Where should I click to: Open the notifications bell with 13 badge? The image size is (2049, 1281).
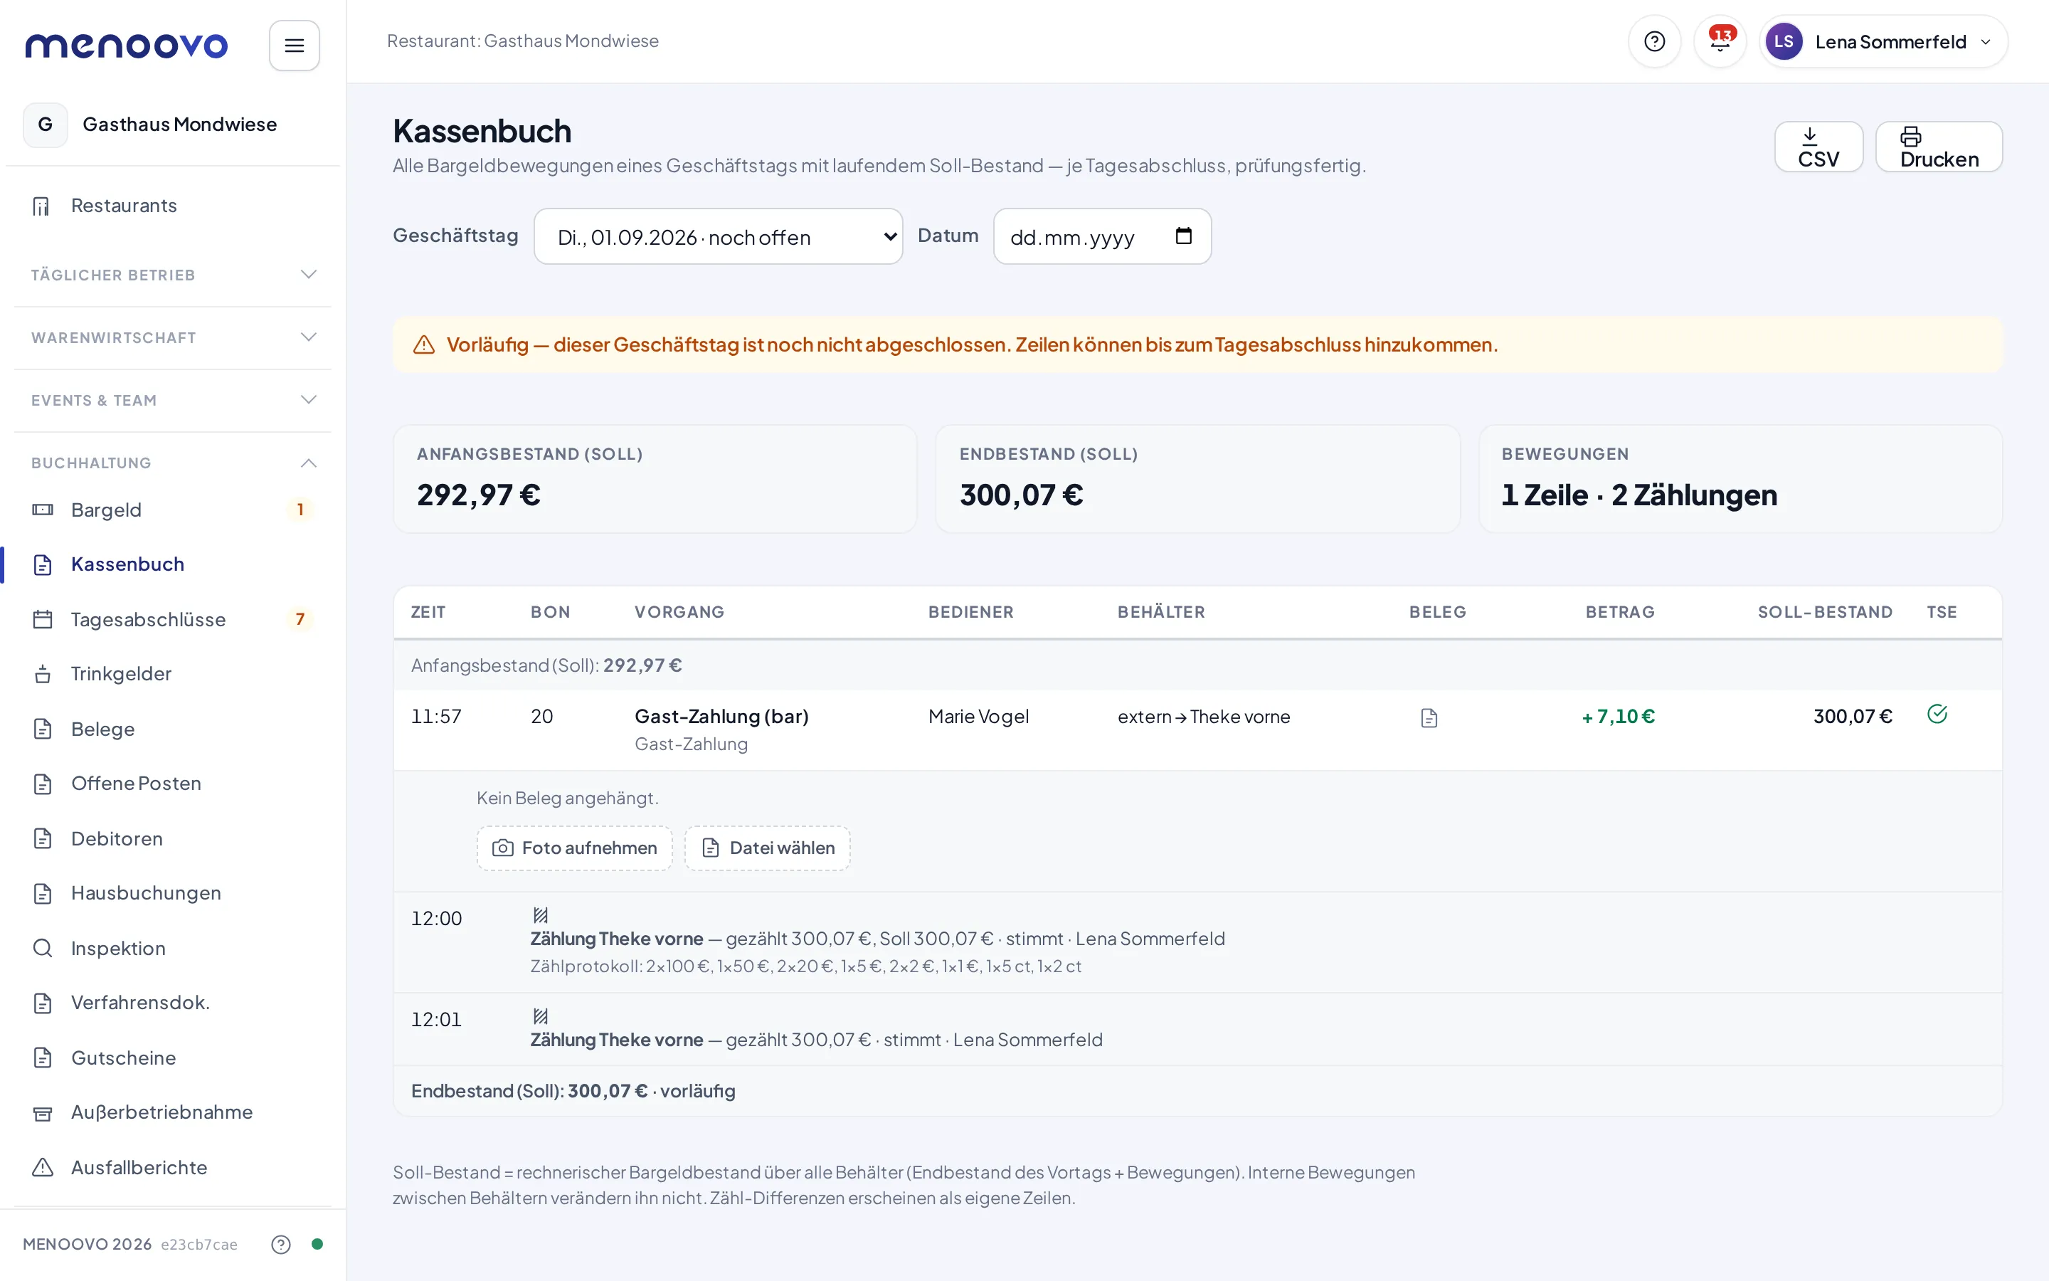point(1720,41)
